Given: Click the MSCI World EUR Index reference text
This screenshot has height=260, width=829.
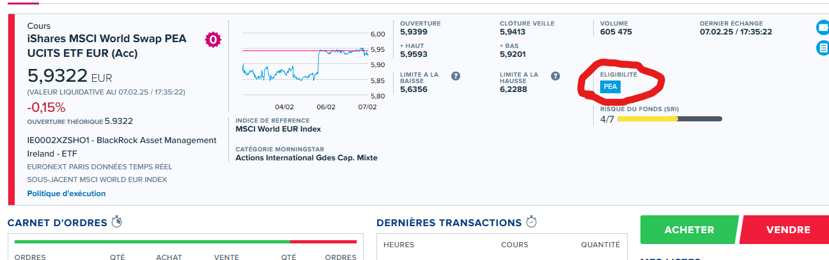Looking at the screenshot, I should coord(278,130).
